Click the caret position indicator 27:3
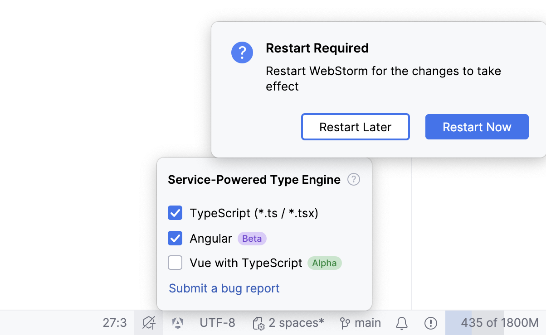 [x=115, y=323]
